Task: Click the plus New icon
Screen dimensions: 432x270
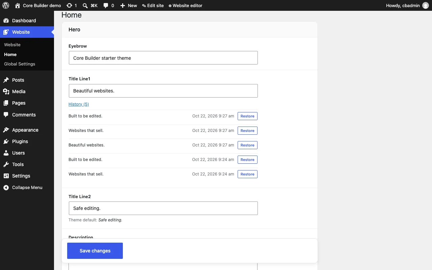Action: click(123, 5)
